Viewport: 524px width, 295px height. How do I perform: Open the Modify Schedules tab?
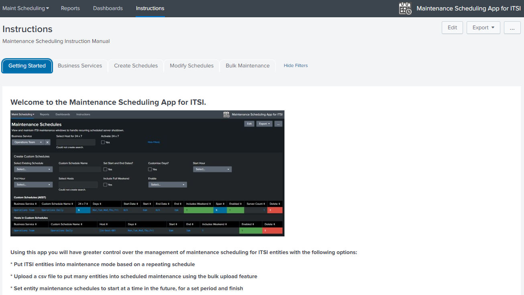point(192,66)
